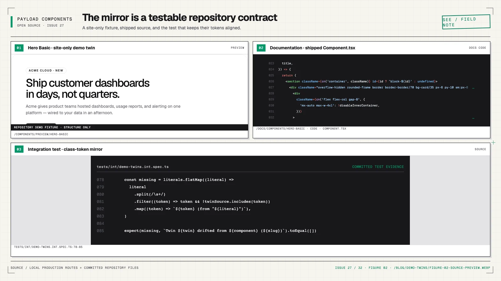Select the SOURCE label on Integration test panel

[x=480, y=149]
